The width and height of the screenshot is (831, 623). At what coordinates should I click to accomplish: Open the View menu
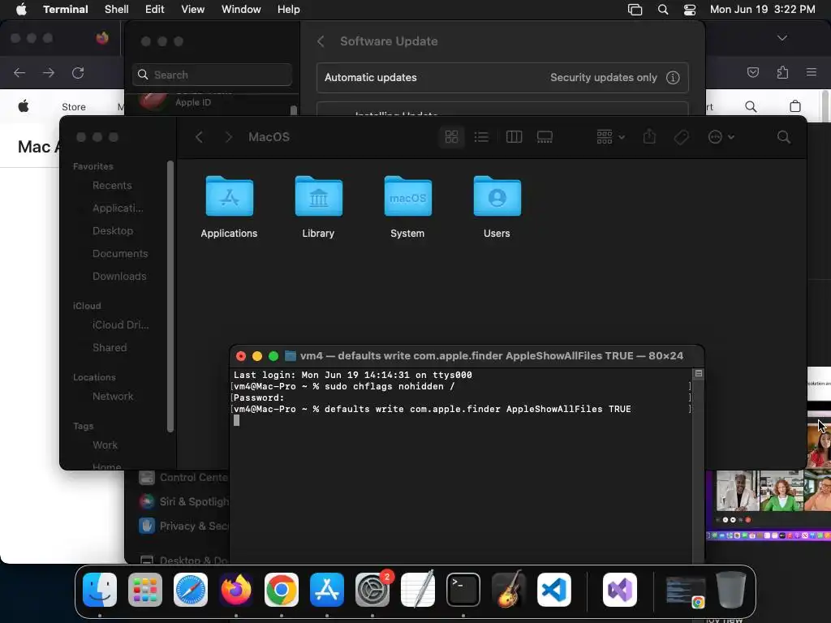(x=193, y=9)
